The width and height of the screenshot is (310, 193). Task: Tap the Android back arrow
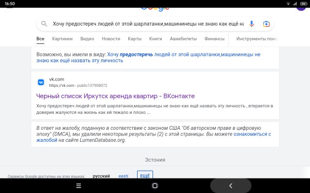tap(231, 185)
